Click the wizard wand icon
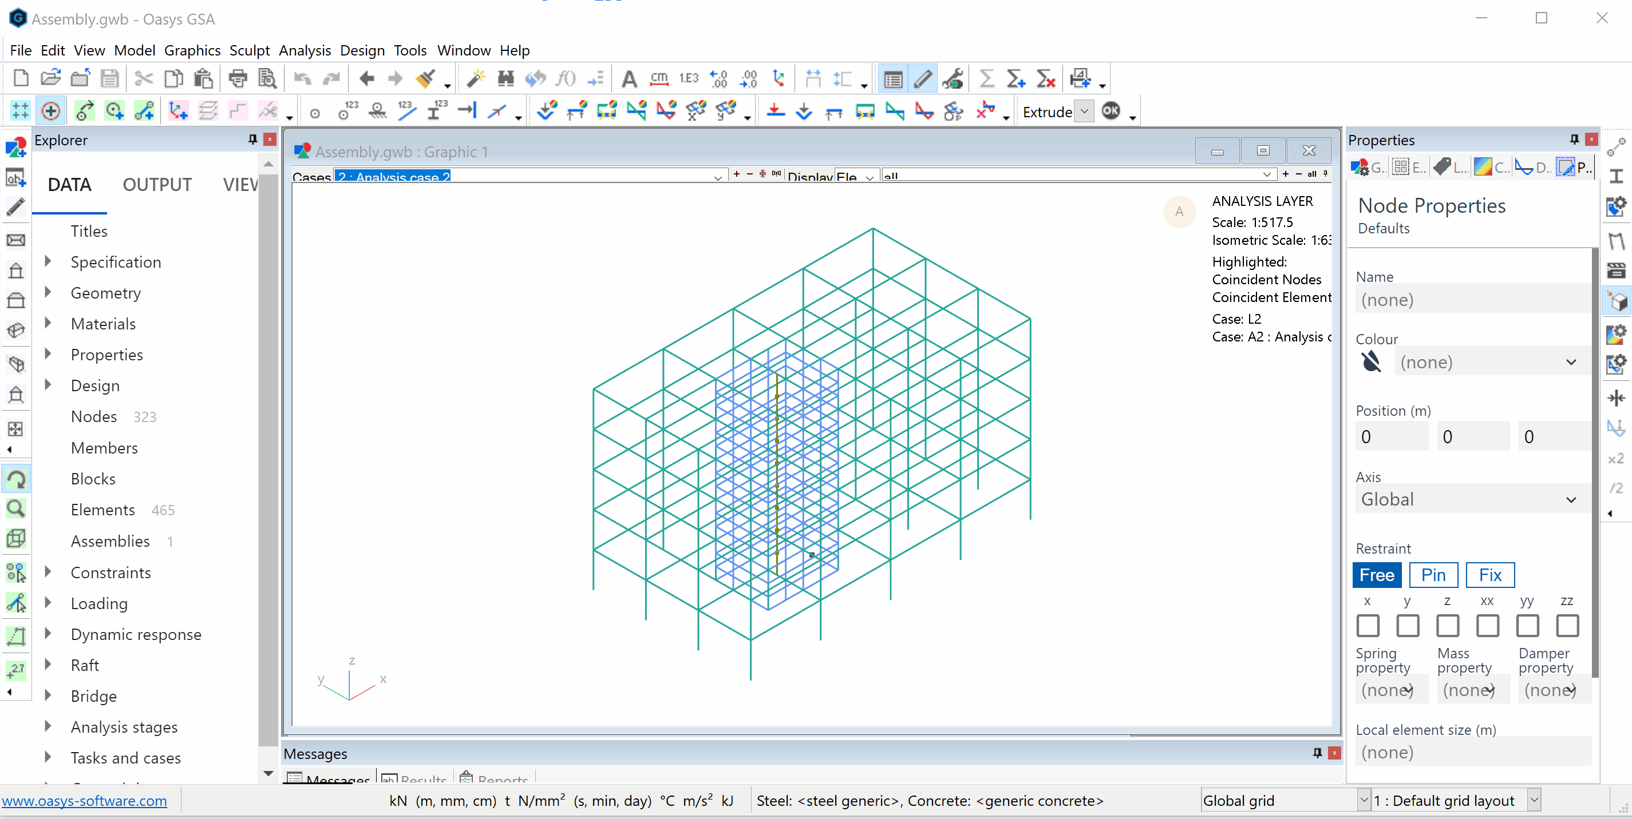Image resolution: width=1632 pixels, height=819 pixels. (x=475, y=78)
